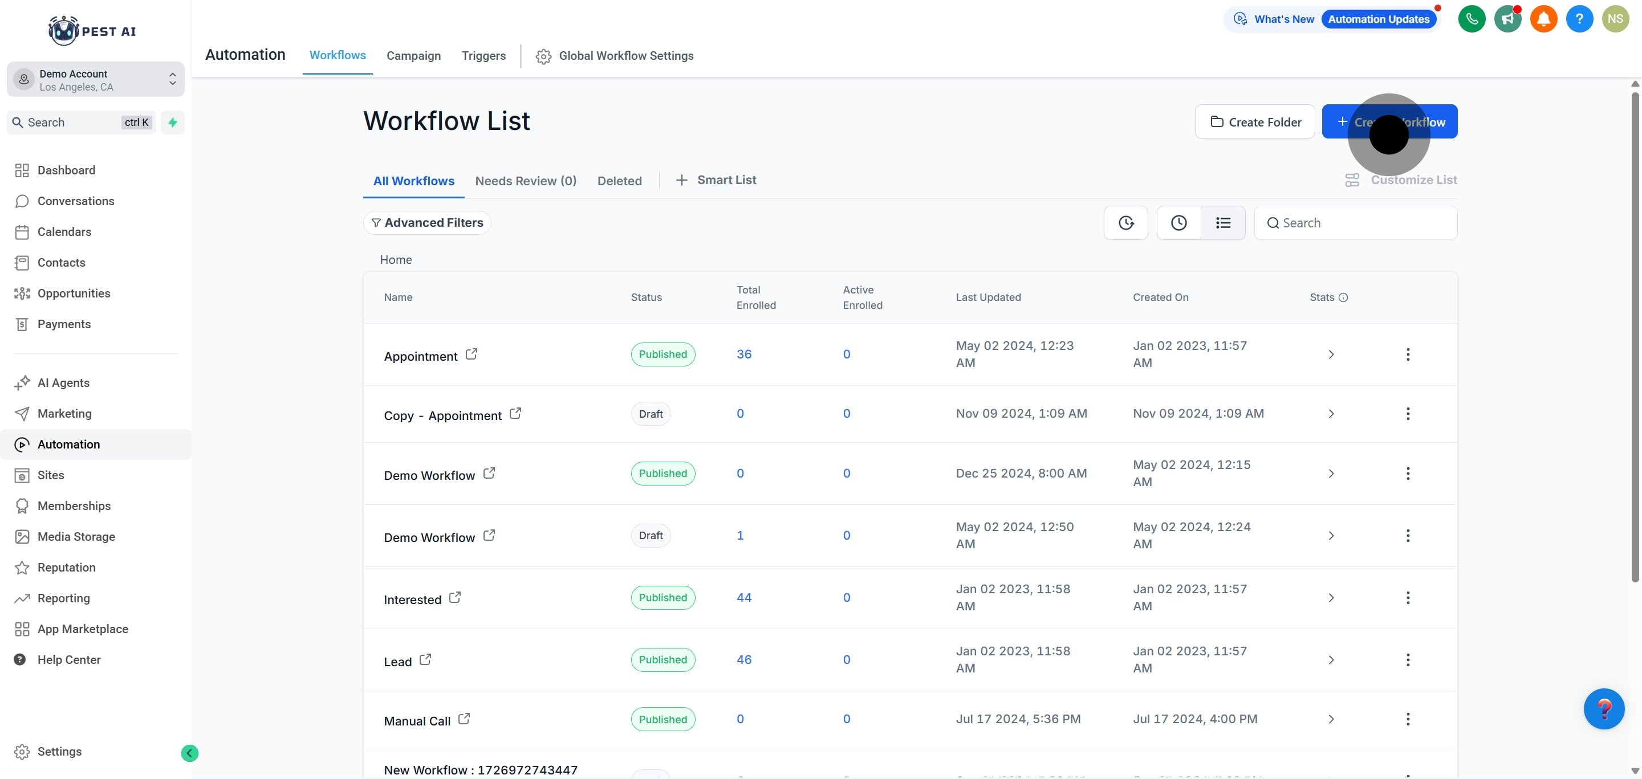
Task: Open Manual Call workflow external link icon
Action: (464, 719)
